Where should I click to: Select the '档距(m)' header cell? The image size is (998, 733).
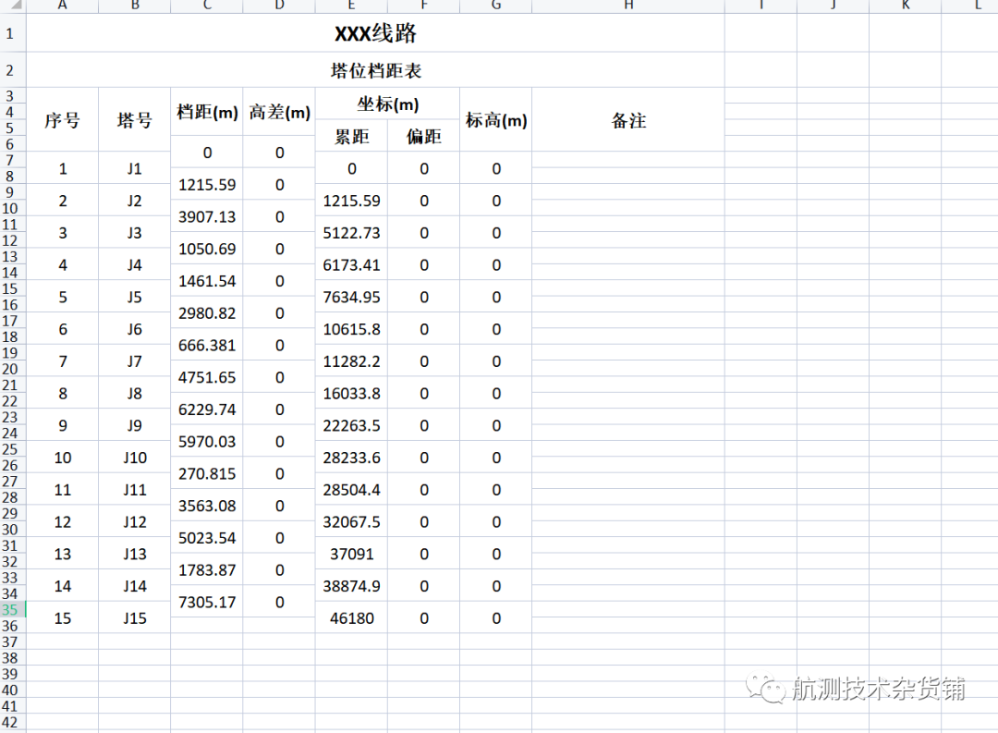point(207,112)
